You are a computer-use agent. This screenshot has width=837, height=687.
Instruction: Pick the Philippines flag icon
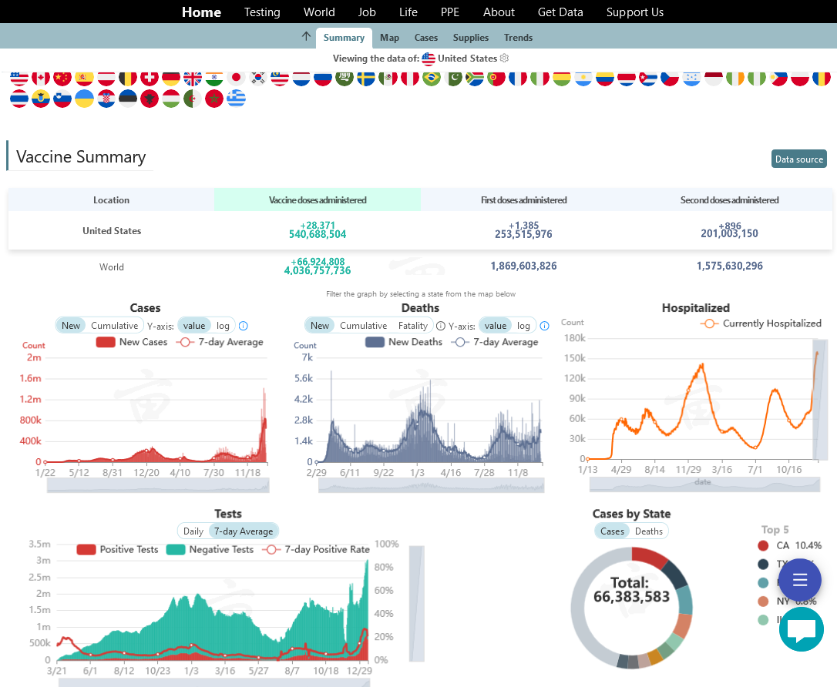[778, 78]
